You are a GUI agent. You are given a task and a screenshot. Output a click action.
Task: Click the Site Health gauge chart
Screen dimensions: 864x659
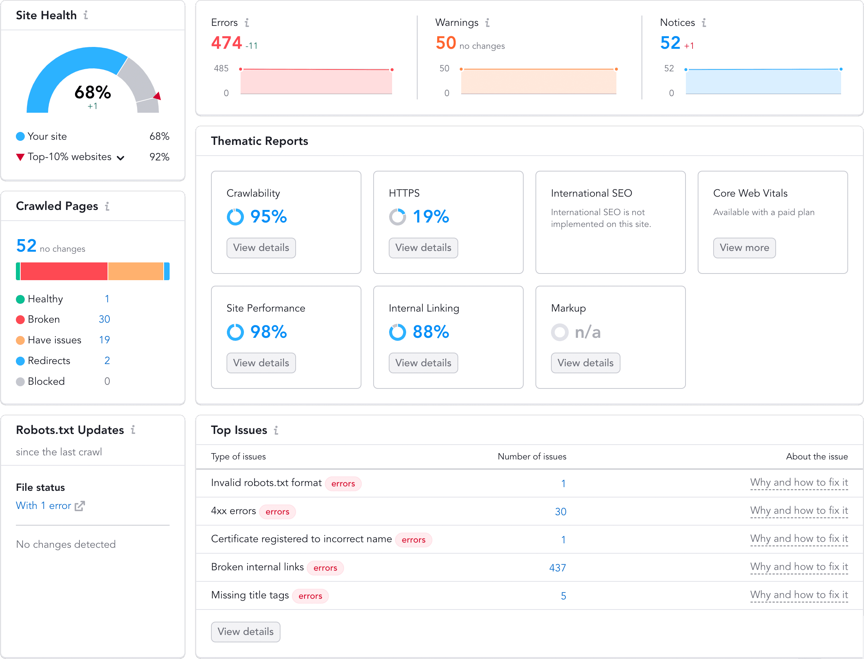[93, 80]
